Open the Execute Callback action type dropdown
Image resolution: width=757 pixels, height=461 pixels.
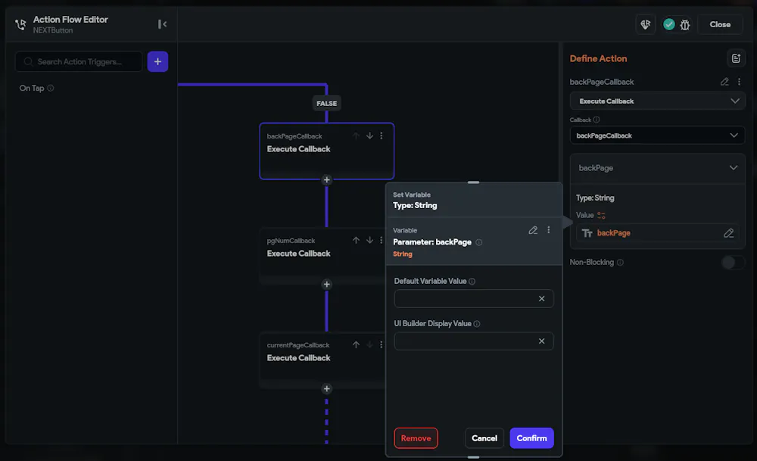[x=657, y=101]
